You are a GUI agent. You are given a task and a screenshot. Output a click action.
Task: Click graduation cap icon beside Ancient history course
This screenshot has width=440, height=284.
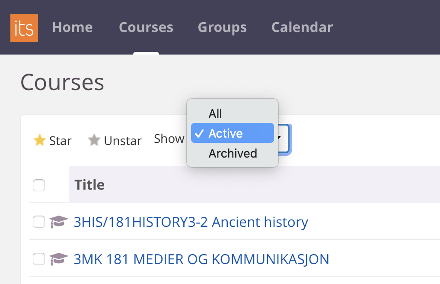[59, 222]
